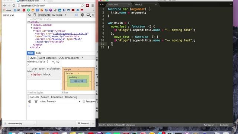Image resolution: width=238 pixels, height=134 pixels.
Task: Open the Facebook bookmark
Action: click(64, 10)
